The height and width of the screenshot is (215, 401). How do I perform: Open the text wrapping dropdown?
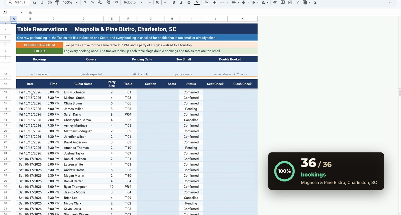pos(255,2)
